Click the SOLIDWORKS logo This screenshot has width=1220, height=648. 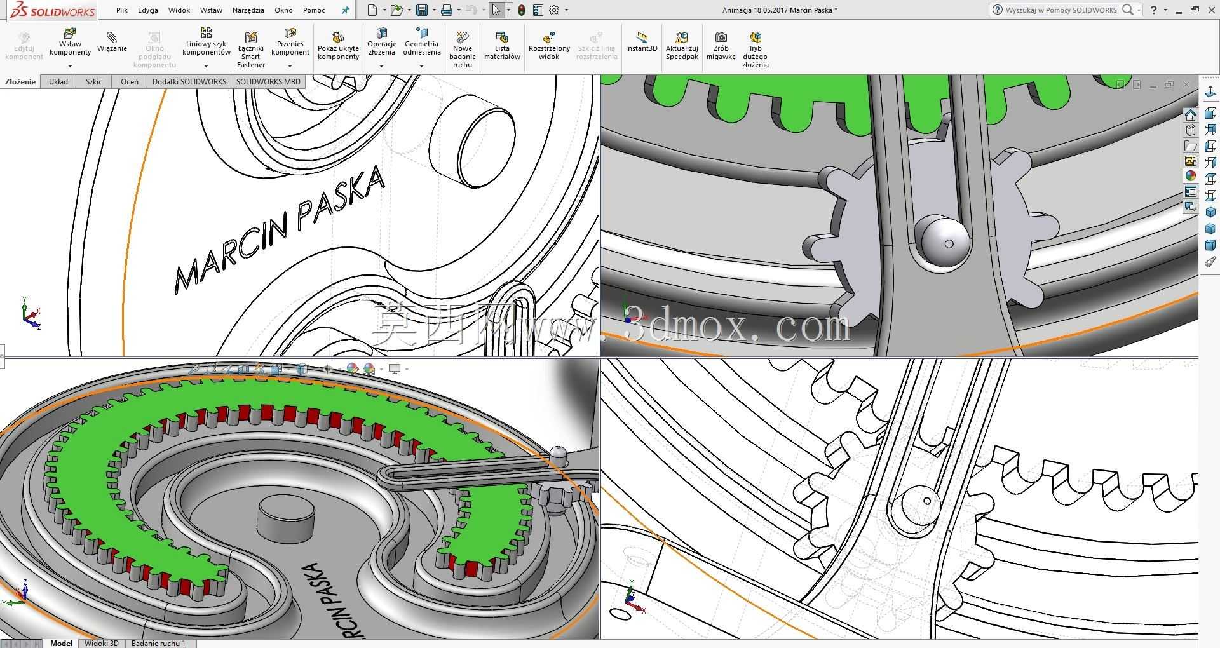coord(53,11)
